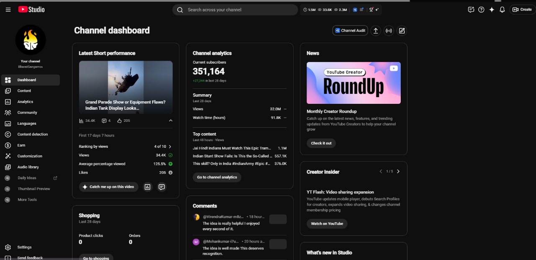The image size is (536, 260).
Task: Click Check it out button
Action: [x=321, y=143]
